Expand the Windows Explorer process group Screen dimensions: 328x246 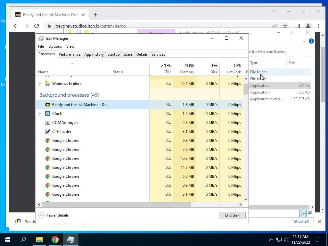[40, 84]
